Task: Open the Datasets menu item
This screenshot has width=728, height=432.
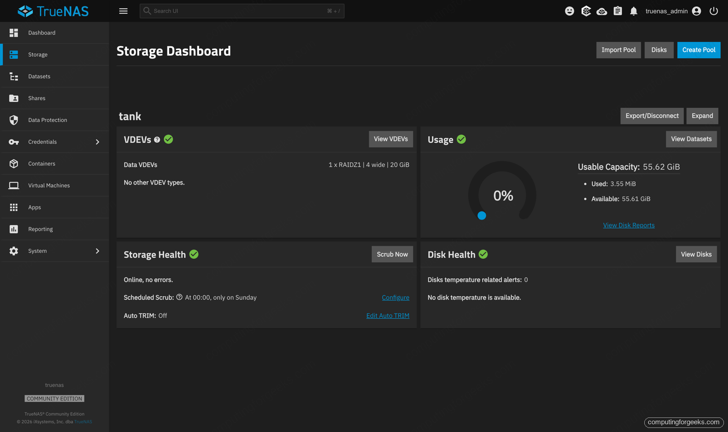Action: (x=55, y=76)
